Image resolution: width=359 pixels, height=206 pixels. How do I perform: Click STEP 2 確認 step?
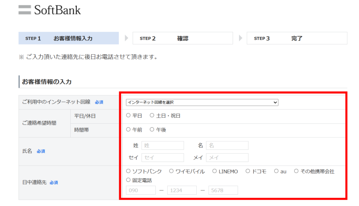[x=183, y=38]
